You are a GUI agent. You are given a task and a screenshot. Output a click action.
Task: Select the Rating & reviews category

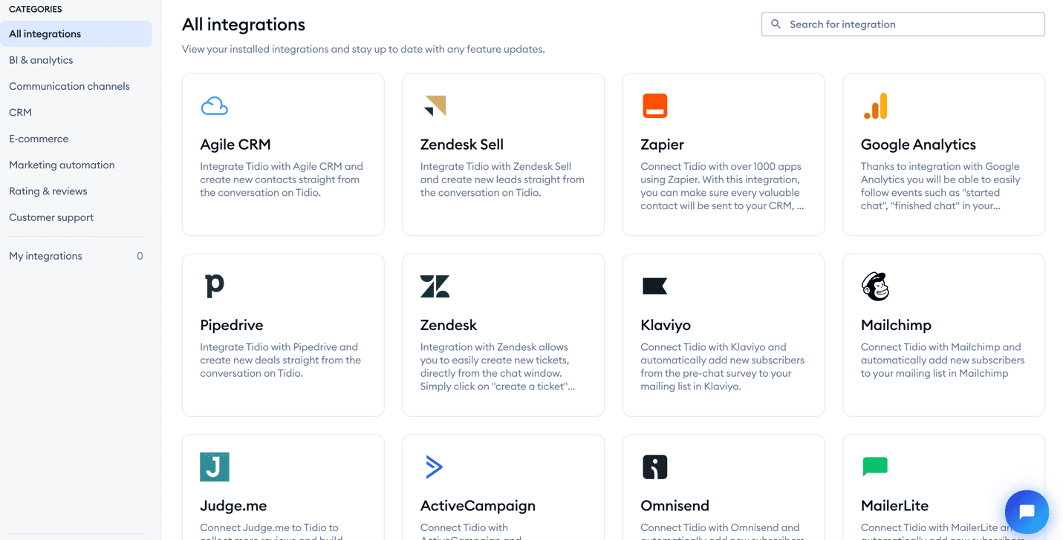point(48,191)
